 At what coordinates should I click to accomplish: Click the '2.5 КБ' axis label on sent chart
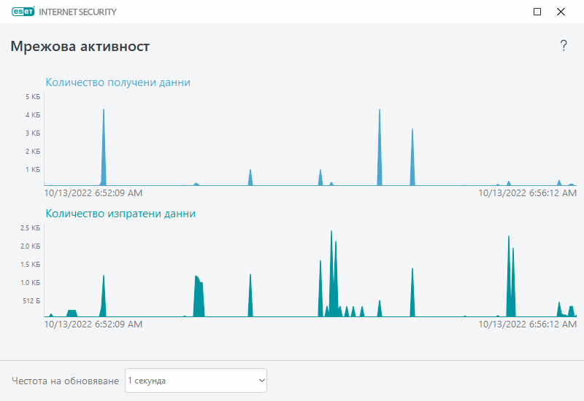(30, 228)
